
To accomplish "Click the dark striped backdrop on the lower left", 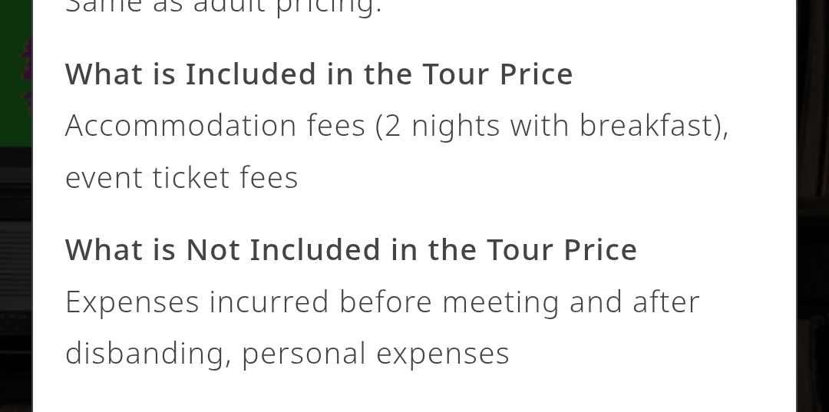I will (16, 280).
